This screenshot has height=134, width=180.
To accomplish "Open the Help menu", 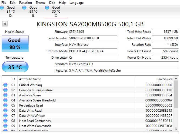I will click(x=62, y=2).
